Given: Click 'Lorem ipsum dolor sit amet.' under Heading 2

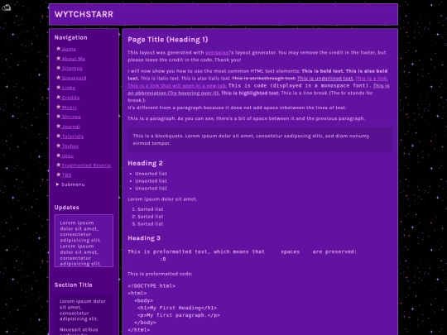Looking at the screenshot, I should [x=162, y=199].
